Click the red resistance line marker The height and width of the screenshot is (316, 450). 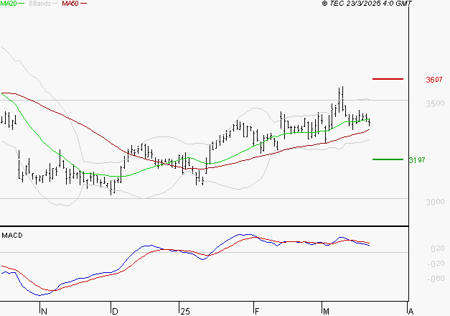click(x=388, y=78)
